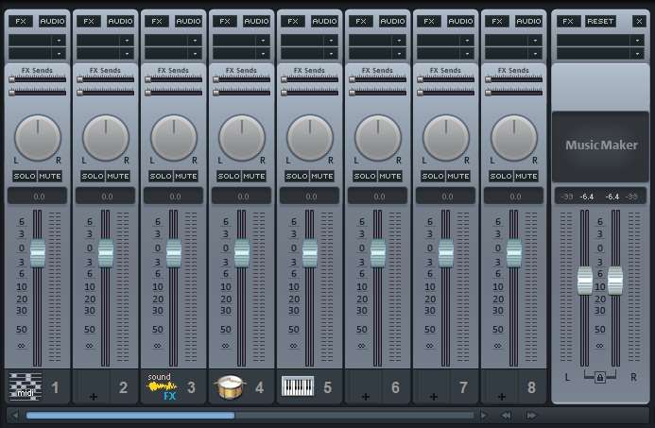
Task: Click the left master volume fader handle
Action: point(585,281)
